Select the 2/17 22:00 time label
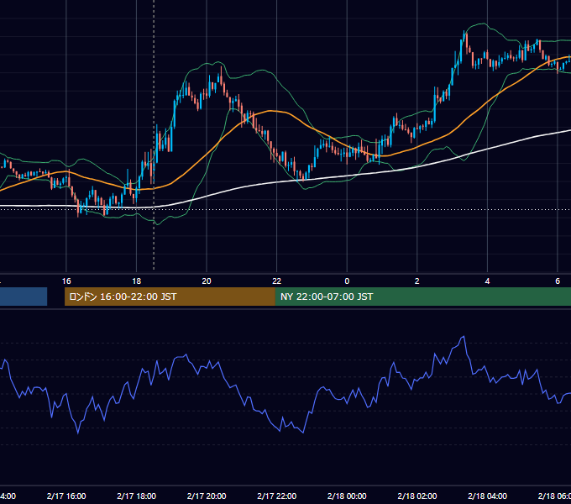571x504 pixels. pos(277,496)
